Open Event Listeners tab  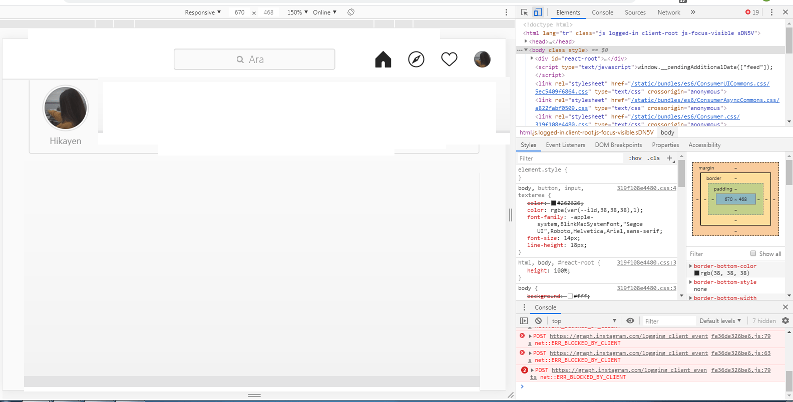(x=565, y=145)
